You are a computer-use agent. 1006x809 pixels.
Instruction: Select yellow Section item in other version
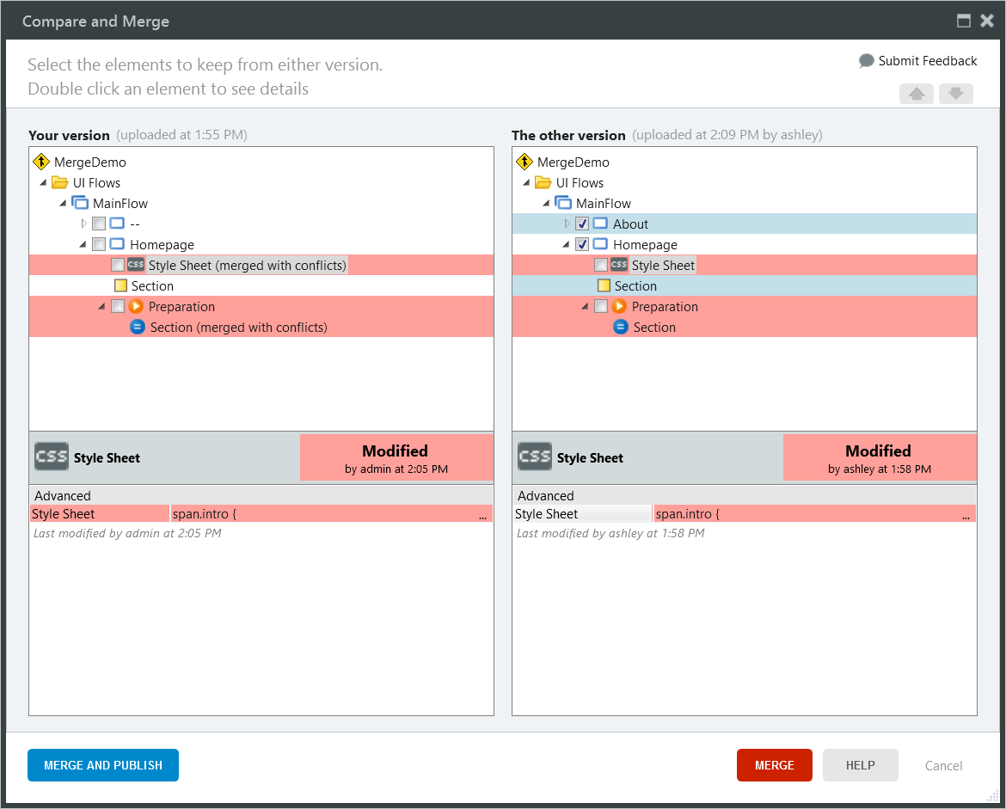click(x=635, y=285)
